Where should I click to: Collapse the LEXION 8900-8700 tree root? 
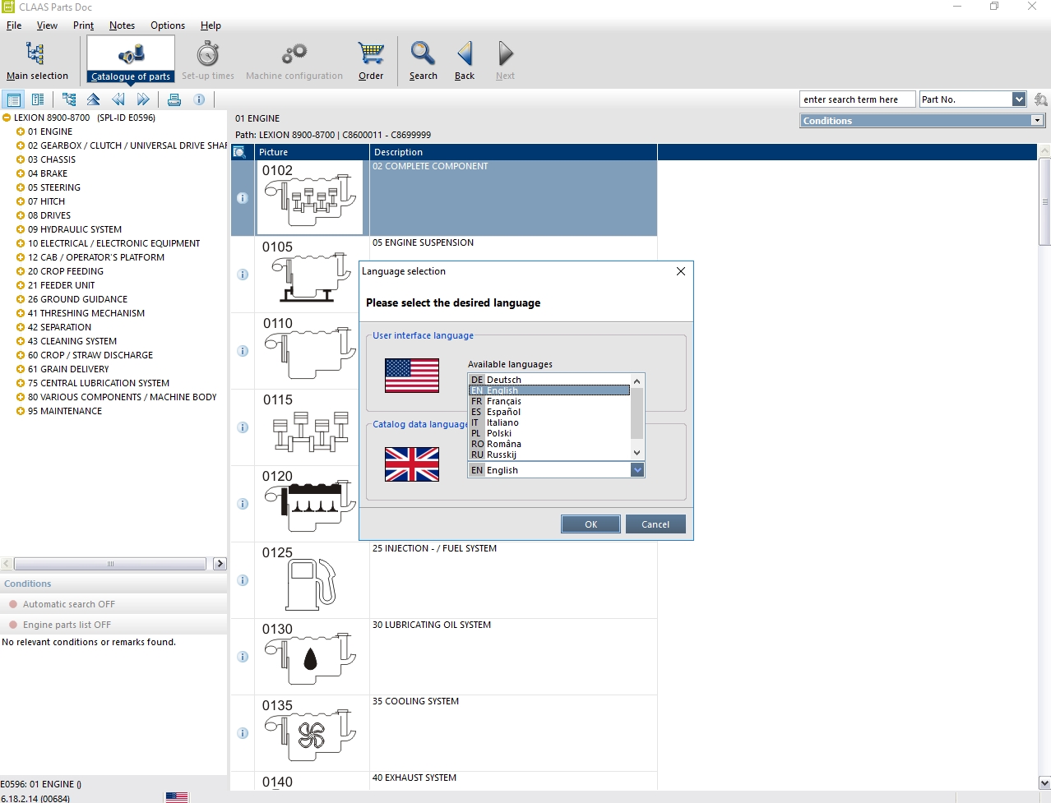click(x=7, y=118)
